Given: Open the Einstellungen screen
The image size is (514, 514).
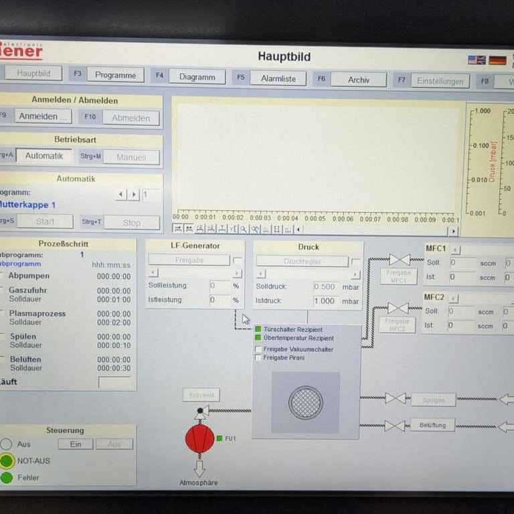Looking at the screenshot, I should [440, 81].
